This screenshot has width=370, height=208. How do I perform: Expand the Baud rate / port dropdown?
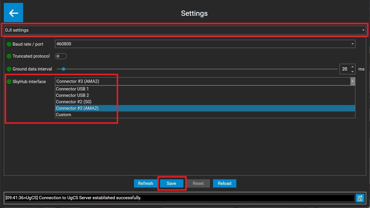click(x=205, y=44)
